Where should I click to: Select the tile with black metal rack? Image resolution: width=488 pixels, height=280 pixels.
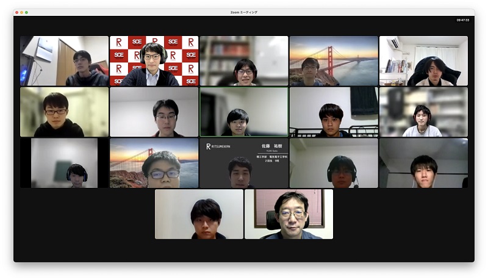pyautogui.click(x=333, y=112)
